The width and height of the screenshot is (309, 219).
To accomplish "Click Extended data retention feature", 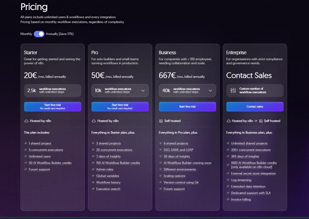I will [248, 187].
